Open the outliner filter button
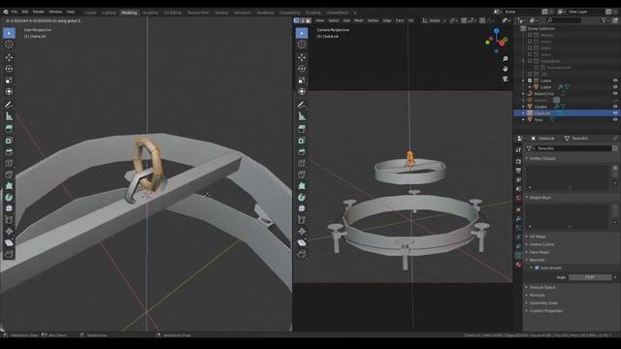621x349 pixels. pyautogui.click(x=605, y=19)
